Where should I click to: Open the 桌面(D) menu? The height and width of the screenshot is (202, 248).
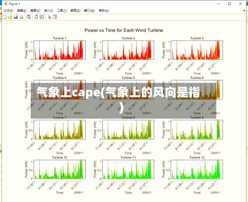click(75, 10)
